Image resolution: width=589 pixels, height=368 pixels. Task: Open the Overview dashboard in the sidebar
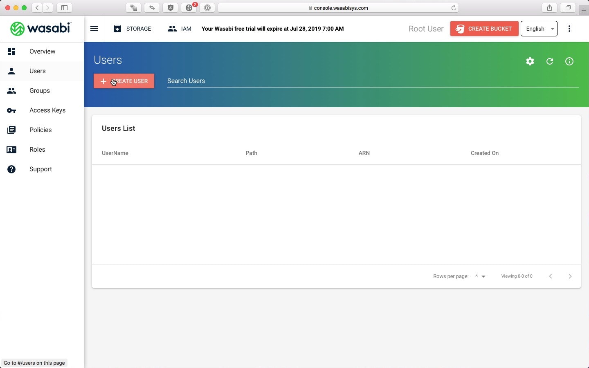click(x=42, y=52)
